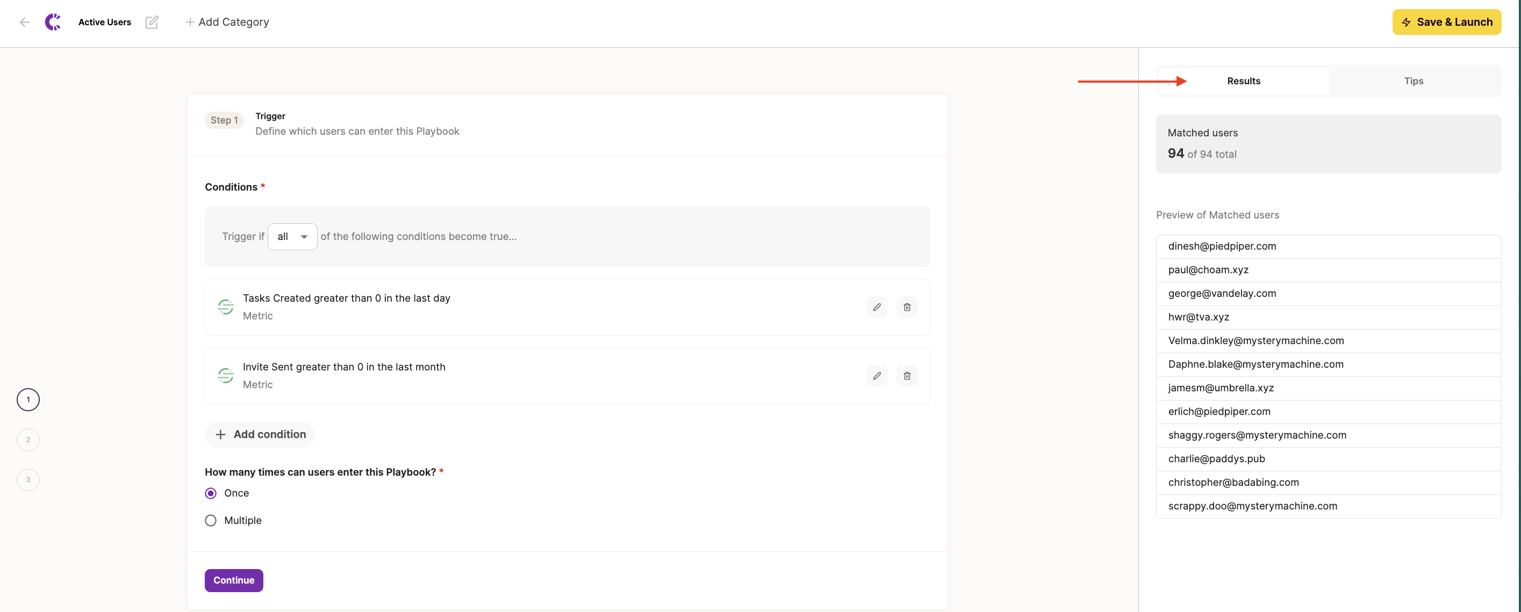Viewport: 1521px width, 612px height.
Task: Switch to the Tips tab
Action: point(1413,81)
